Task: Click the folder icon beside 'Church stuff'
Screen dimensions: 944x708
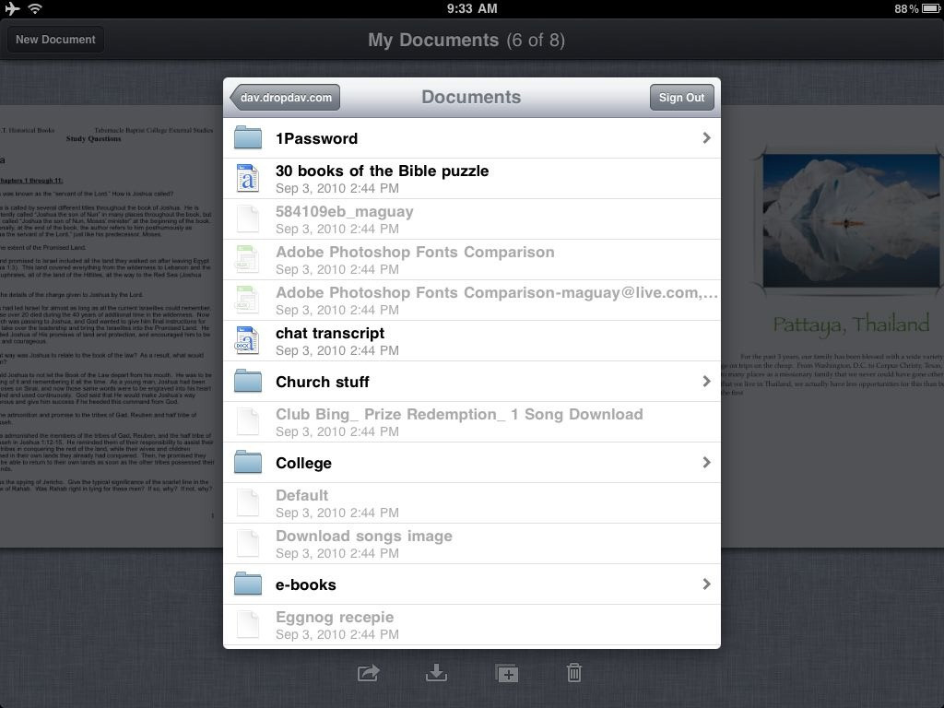Action: (x=248, y=381)
